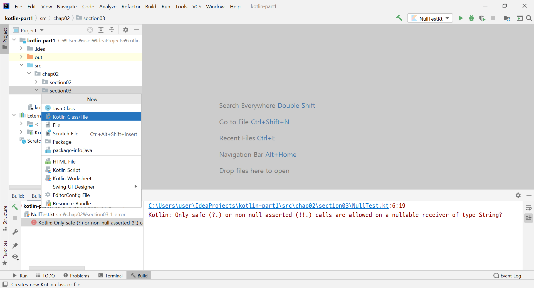Image resolution: width=534 pixels, height=288 pixels.
Task: Open the Swing UI Designer submenu
Action: tap(91, 187)
